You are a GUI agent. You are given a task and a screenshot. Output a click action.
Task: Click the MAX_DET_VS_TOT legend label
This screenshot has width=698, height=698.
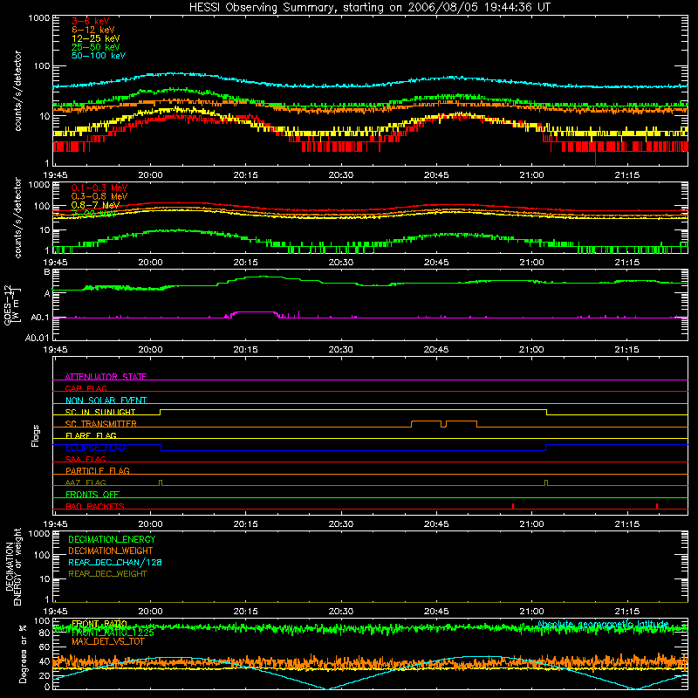click(x=108, y=641)
